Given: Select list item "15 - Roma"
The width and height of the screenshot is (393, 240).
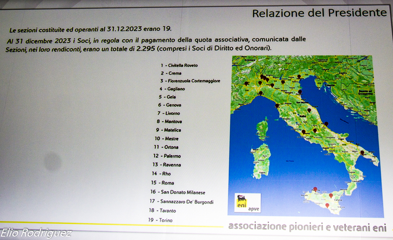Looking at the screenshot, I should [162, 183].
